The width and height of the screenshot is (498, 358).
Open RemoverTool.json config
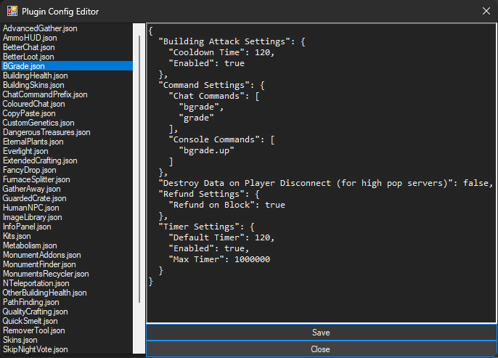(x=35, y=330)
